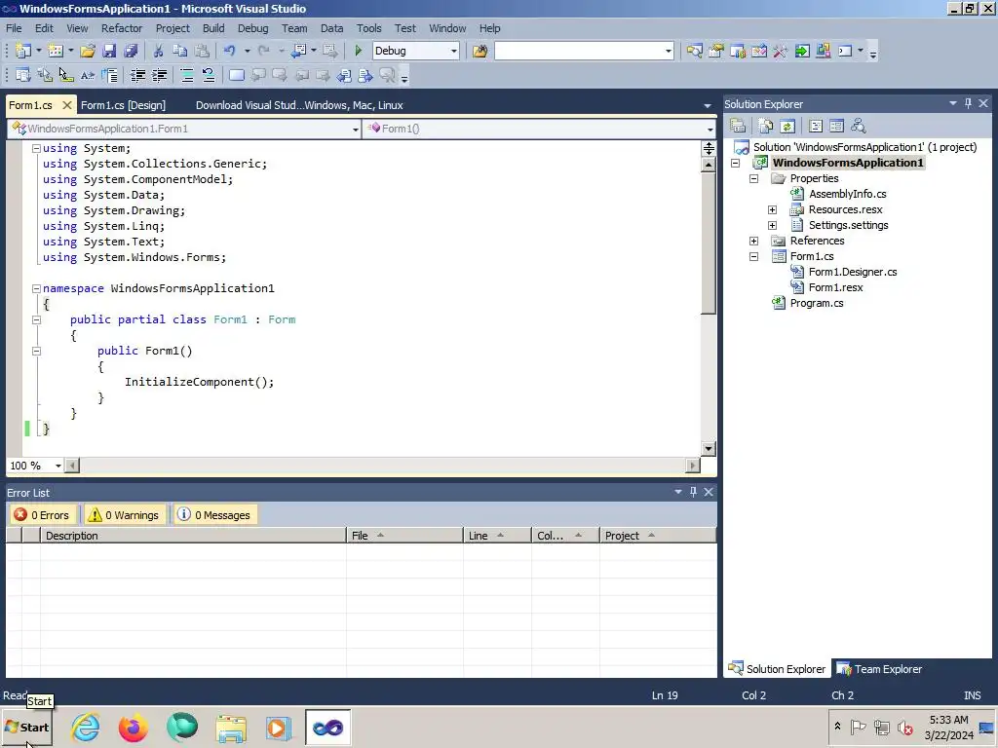Select Program.cs in Solution Explorer
Viewport: 998px width, 748px height.
click(x=817, y=304)
